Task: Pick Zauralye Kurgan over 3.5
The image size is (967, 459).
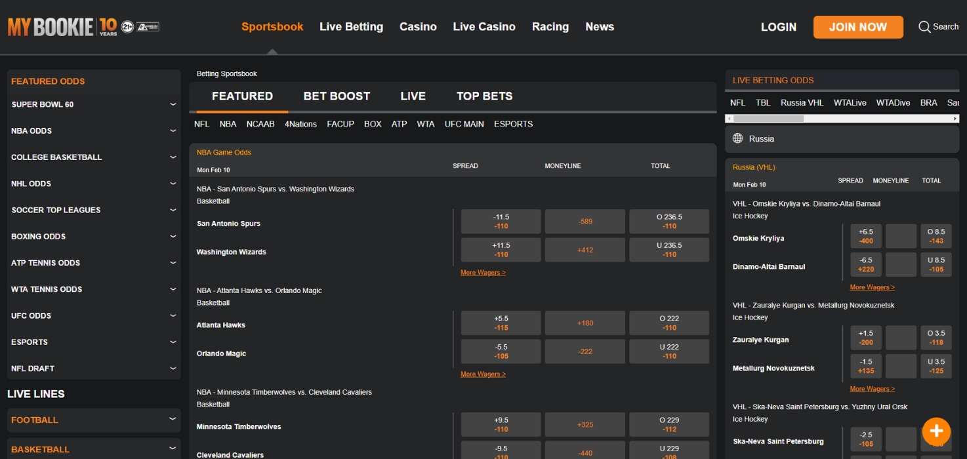Action: point(936,338)
